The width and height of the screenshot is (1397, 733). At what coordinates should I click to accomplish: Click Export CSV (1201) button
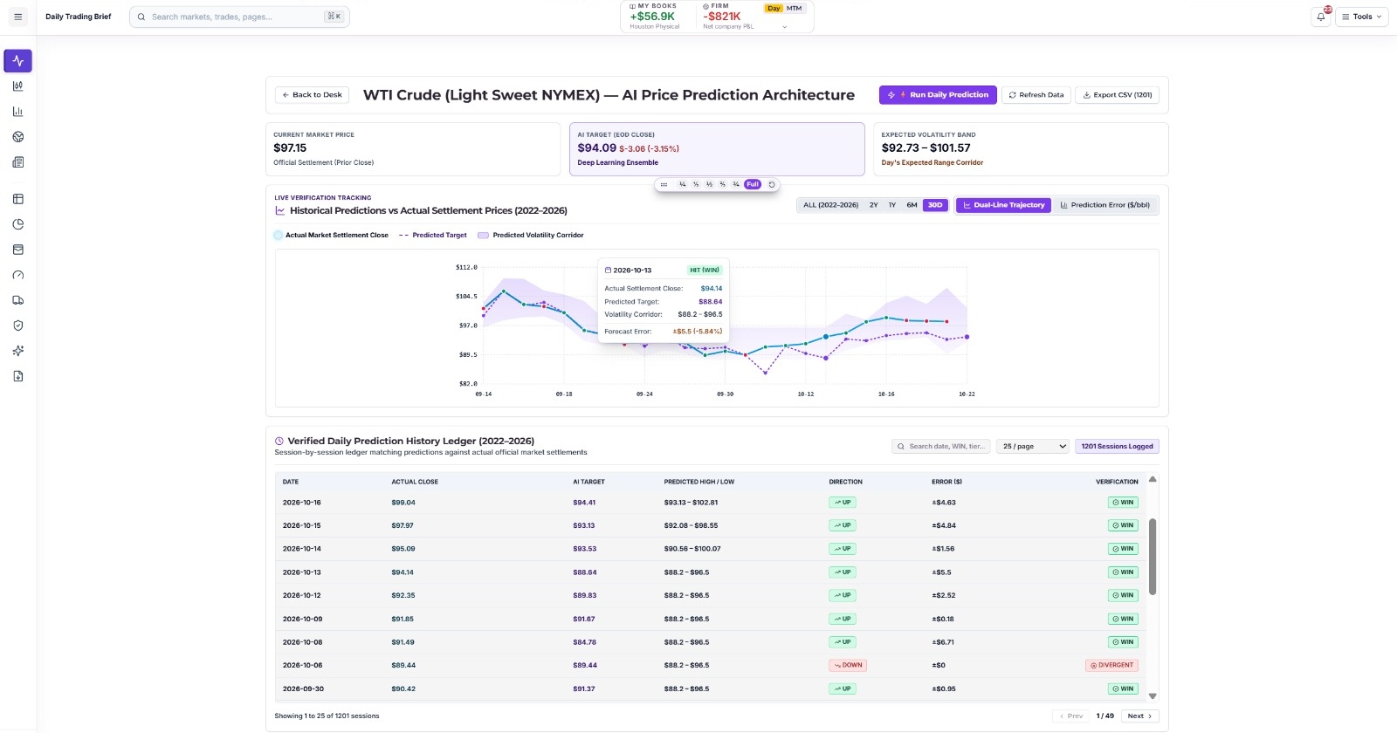point(1117,95)
